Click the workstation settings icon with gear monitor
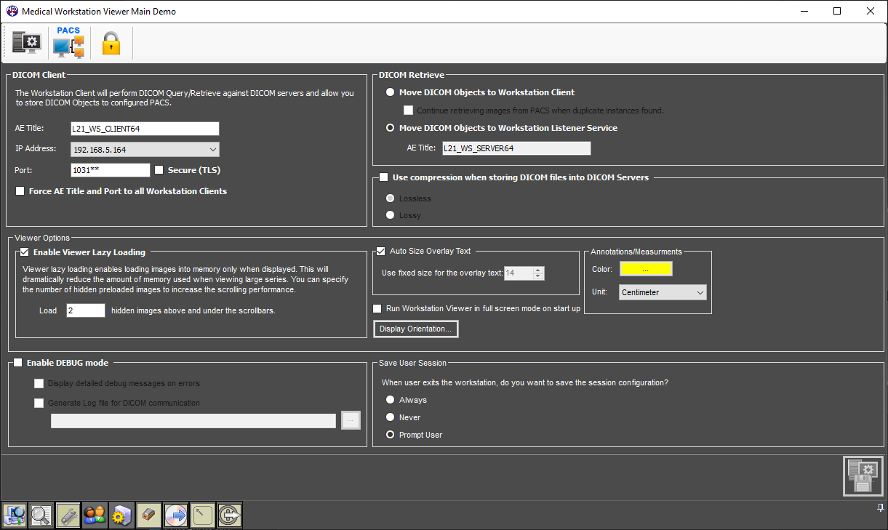 click(27, 43)
